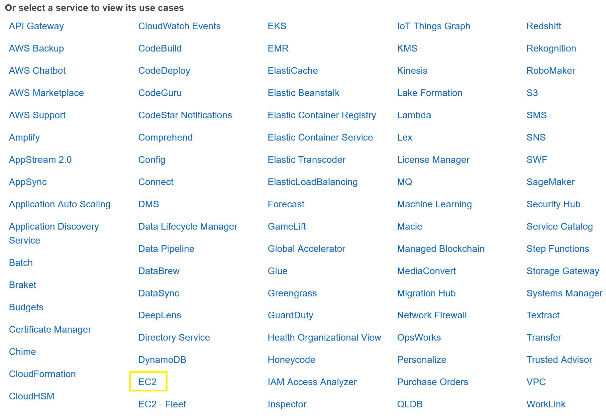Choose Systems Manager service
The height and width of the screenshot is (420, 606).
click(564, 293)
